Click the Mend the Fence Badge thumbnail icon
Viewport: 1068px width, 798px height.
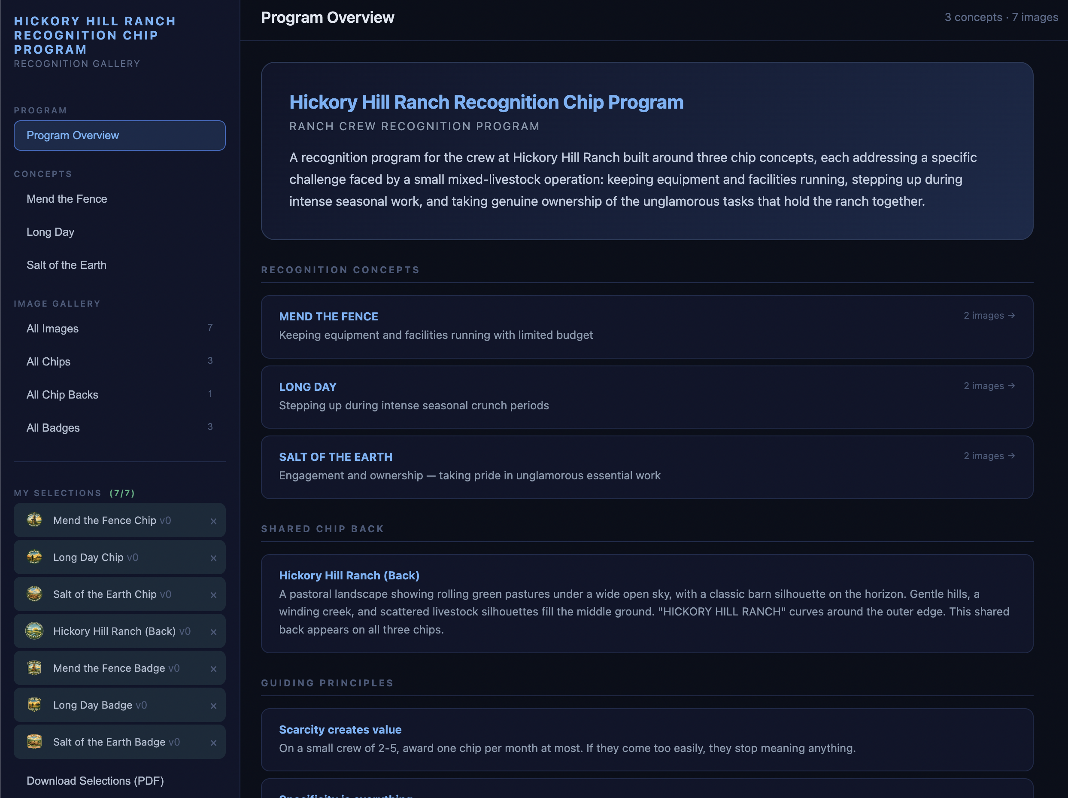34,667
